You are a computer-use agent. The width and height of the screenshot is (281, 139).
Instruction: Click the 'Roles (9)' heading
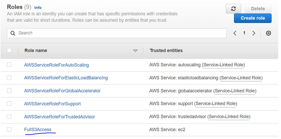click(x=19, y=7)
